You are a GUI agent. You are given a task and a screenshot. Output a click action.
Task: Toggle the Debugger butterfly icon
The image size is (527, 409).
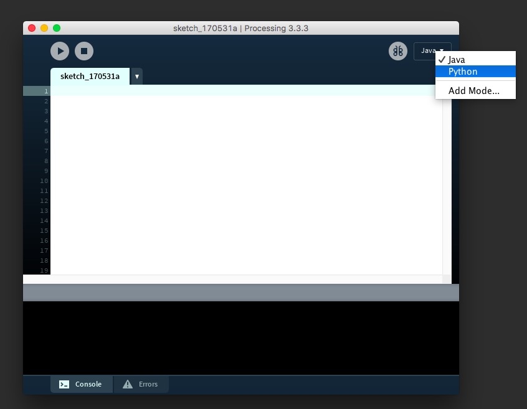point(398,51)
